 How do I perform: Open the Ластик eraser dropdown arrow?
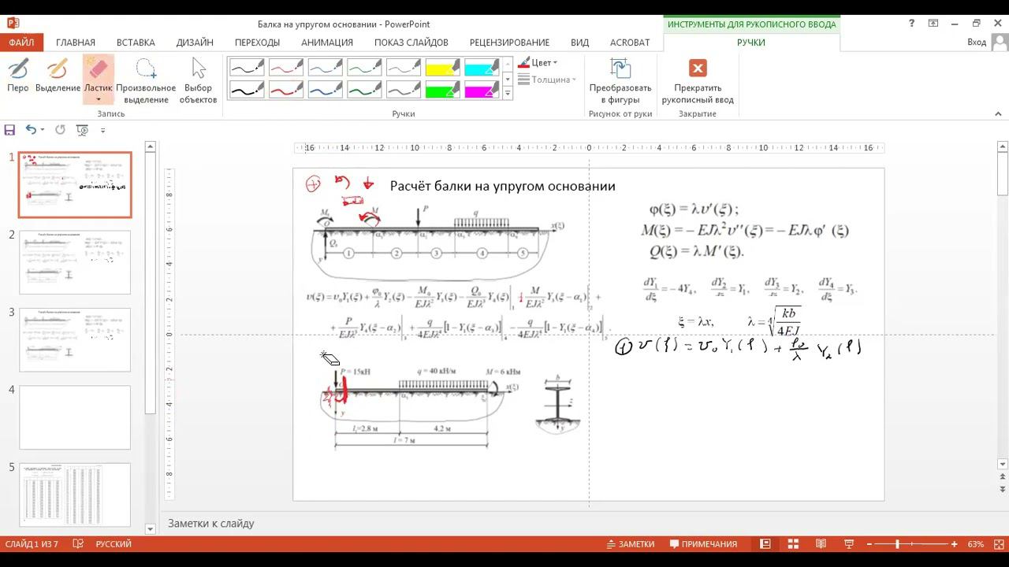99,100
